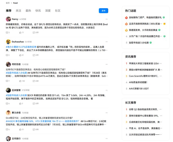
Task: Click the blue 发布 button
Action: 104,11
